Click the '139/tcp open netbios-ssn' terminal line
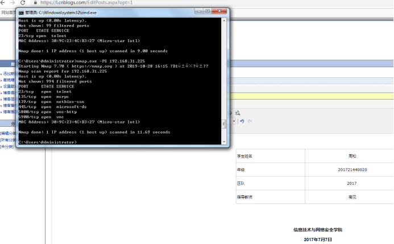394x244 pixels. (51, 102)
